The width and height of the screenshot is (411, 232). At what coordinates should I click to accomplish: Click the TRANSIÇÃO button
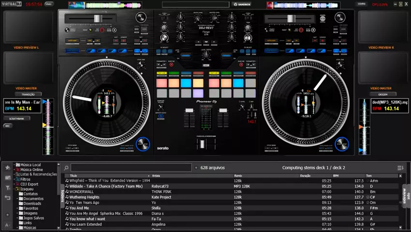point(29,94)
